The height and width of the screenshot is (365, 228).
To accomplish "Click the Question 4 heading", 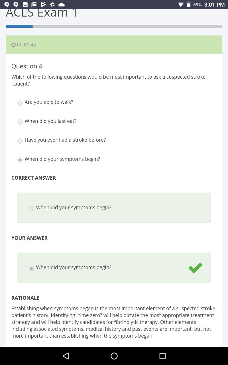I will (x=27, y=66).
